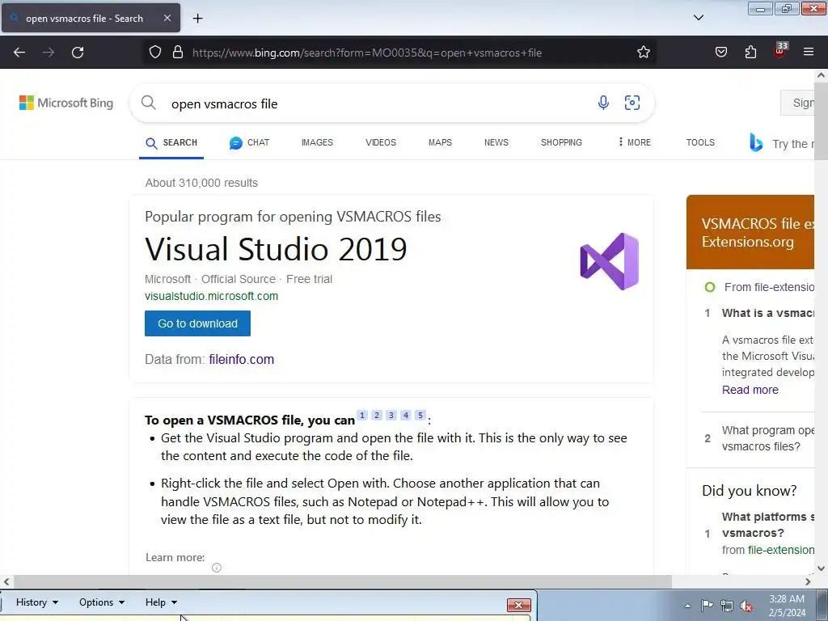Show hidden tray icons arrow

coord(687,606)
